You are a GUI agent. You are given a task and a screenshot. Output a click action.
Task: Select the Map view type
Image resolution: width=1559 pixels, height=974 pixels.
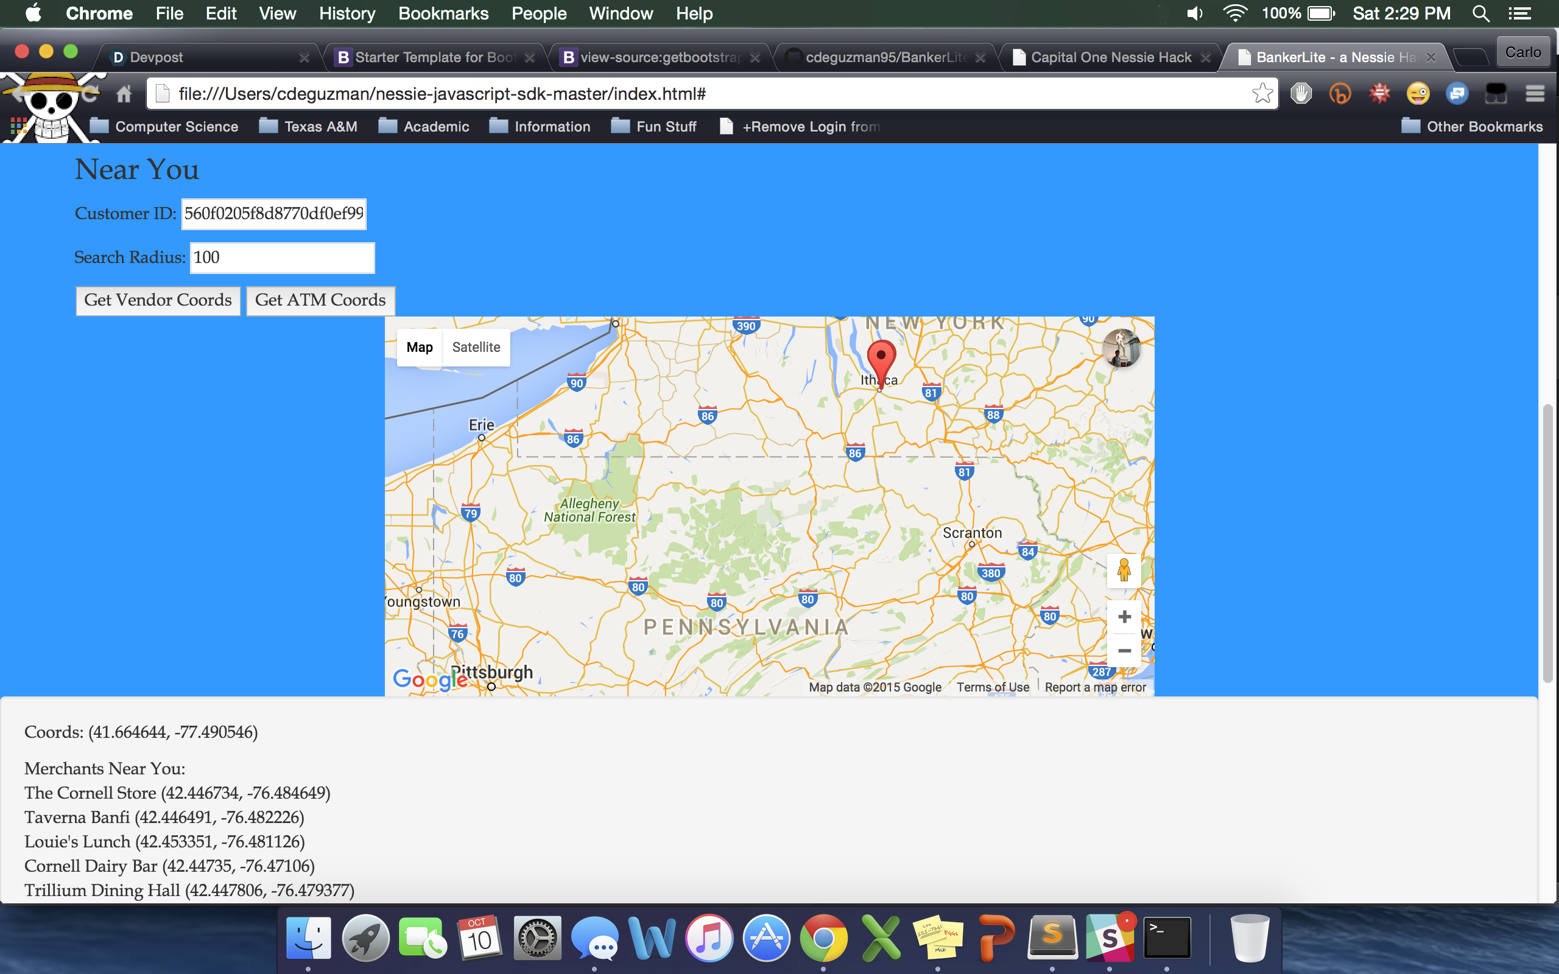point(420,347)
